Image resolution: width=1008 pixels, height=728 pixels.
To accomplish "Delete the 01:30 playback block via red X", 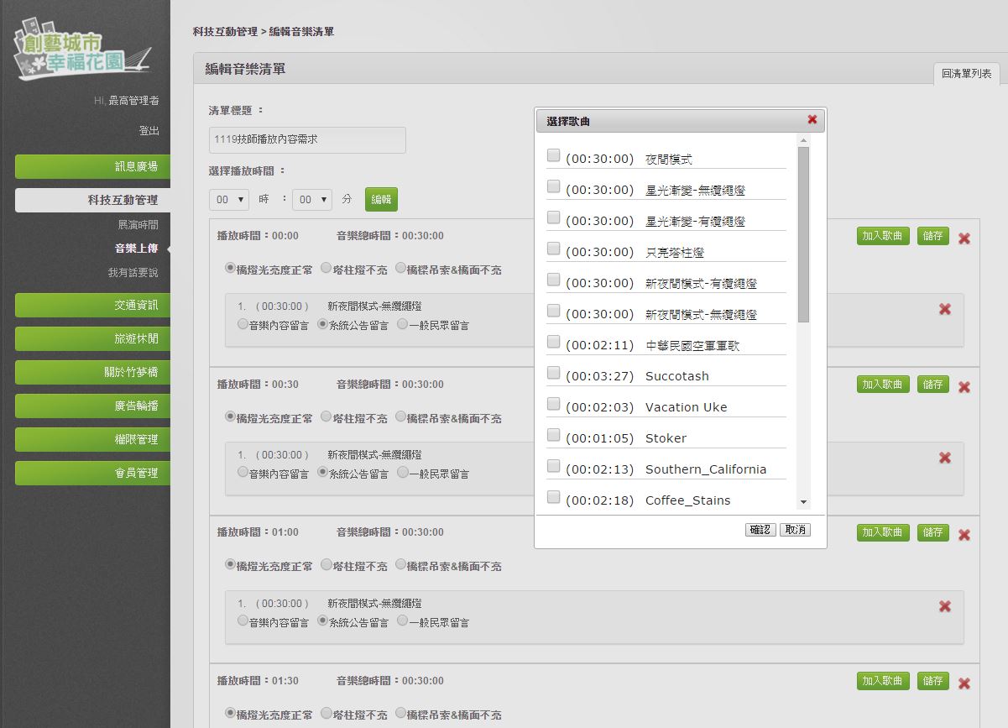I will [964, 683].
